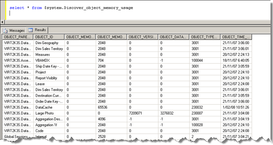The width and height of the screenshot is (273, 145).
Task: Select the Code cell
Action: 49,131
